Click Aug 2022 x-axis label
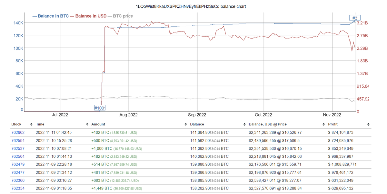 128,115
